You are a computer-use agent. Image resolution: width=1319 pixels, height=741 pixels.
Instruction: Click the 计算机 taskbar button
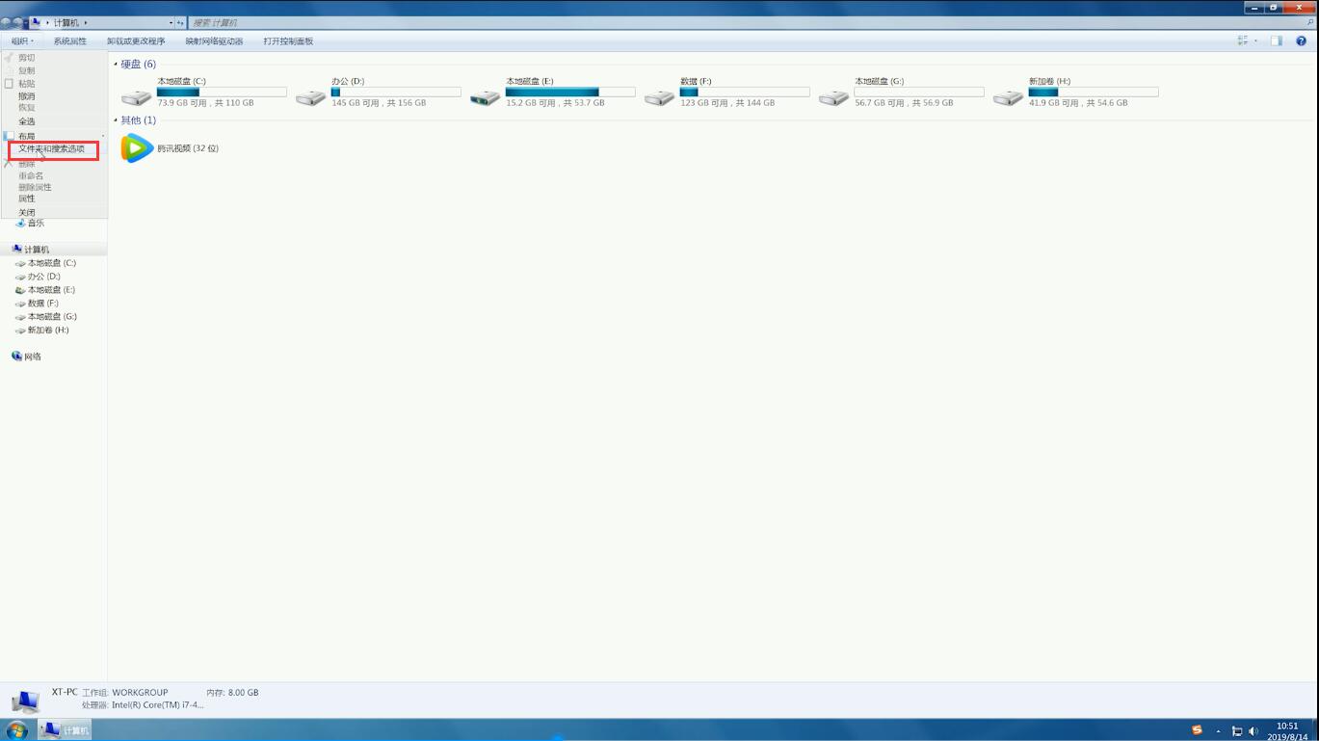point(65,730)
